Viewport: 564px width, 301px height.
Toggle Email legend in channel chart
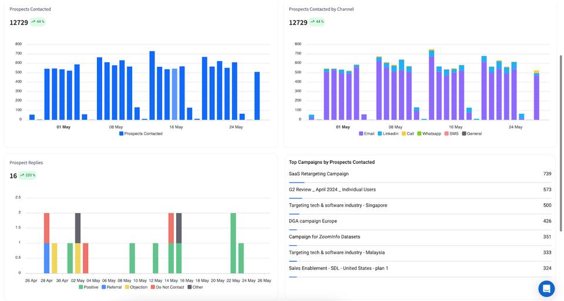click(367, 134)
